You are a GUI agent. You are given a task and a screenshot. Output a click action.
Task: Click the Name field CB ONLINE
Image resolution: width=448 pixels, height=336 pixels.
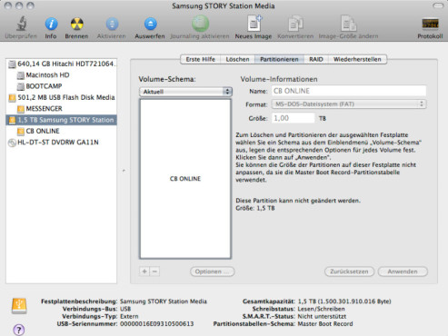pos(349,91)
